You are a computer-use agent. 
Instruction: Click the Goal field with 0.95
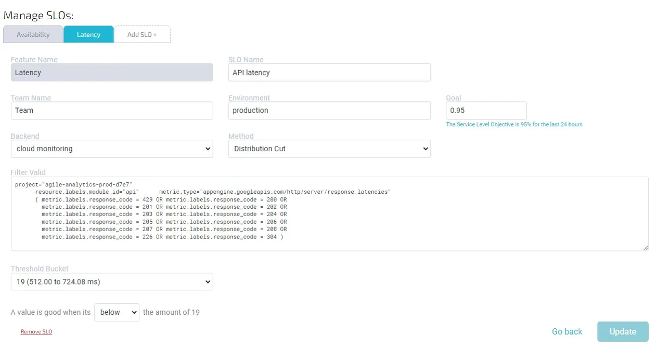(486, 110)
